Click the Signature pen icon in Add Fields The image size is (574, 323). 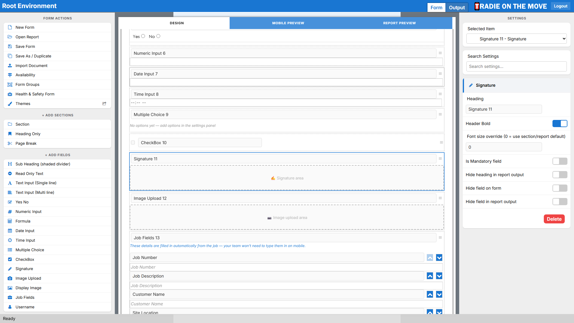pos(10,269)
